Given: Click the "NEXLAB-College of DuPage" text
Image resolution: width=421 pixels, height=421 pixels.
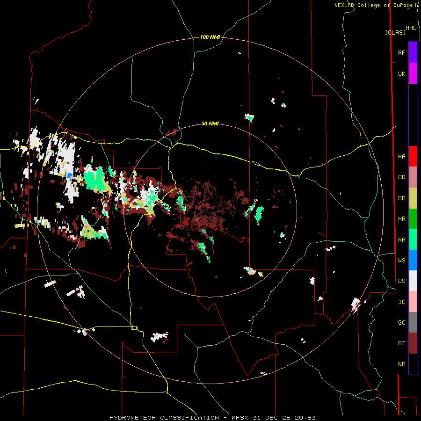Looking at the screenshot, I should pos(373,5).
